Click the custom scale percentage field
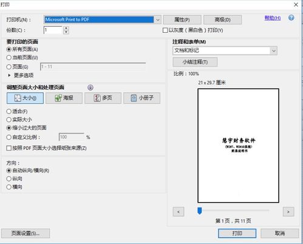The width and height of the screenshot is (303, 244). [72, 137]
